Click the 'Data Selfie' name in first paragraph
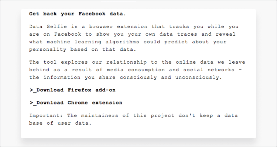 (x=48, y=26)
